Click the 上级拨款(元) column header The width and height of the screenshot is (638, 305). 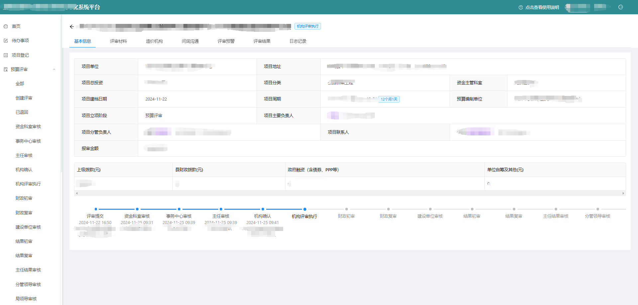point(123,170)
